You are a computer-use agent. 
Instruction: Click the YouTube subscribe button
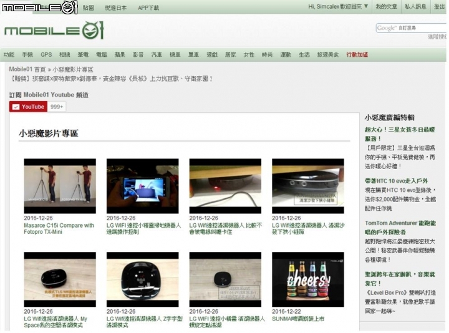click(x=28, y=107)
